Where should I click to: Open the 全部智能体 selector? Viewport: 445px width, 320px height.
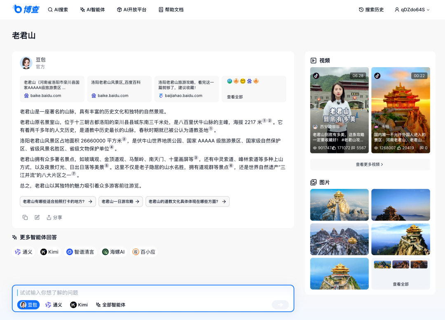[110, 305]
